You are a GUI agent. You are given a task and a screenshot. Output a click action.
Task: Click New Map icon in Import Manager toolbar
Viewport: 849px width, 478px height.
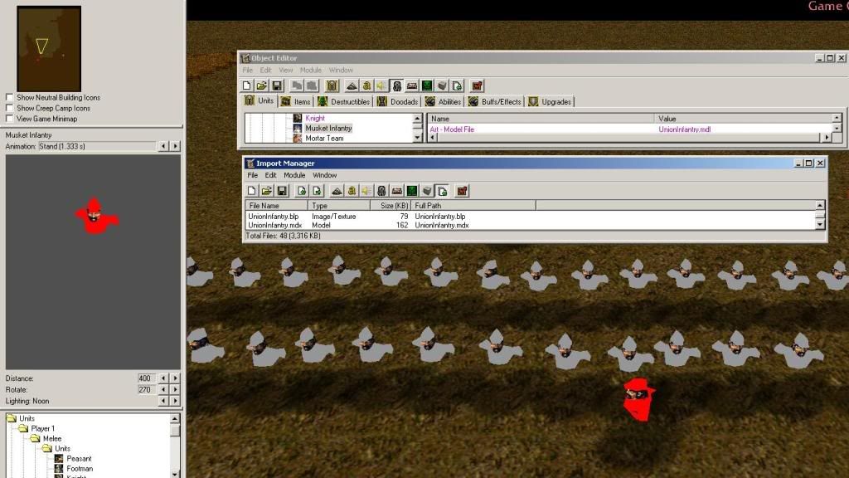[252, 191]
